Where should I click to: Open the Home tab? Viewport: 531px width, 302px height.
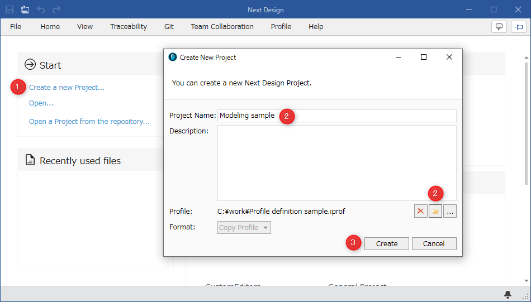(x=50, y=27)
